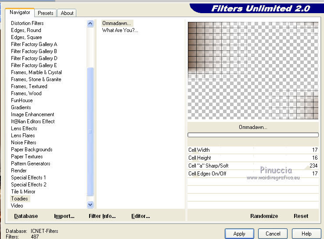Select Edges, Square category

(26, 37)
